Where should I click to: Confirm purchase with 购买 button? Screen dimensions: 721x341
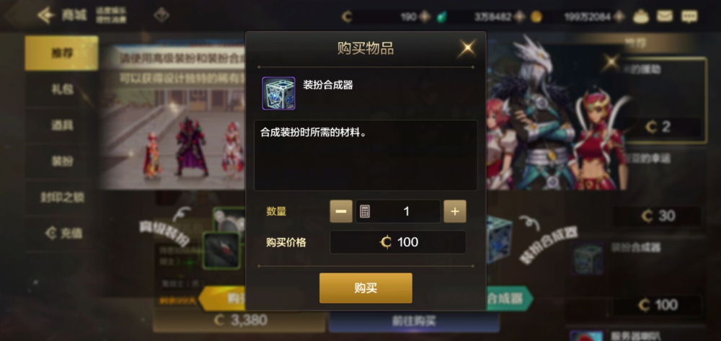(366, 288)
